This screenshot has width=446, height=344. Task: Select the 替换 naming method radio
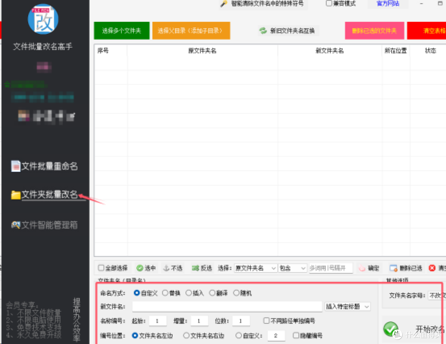(165, 293)
